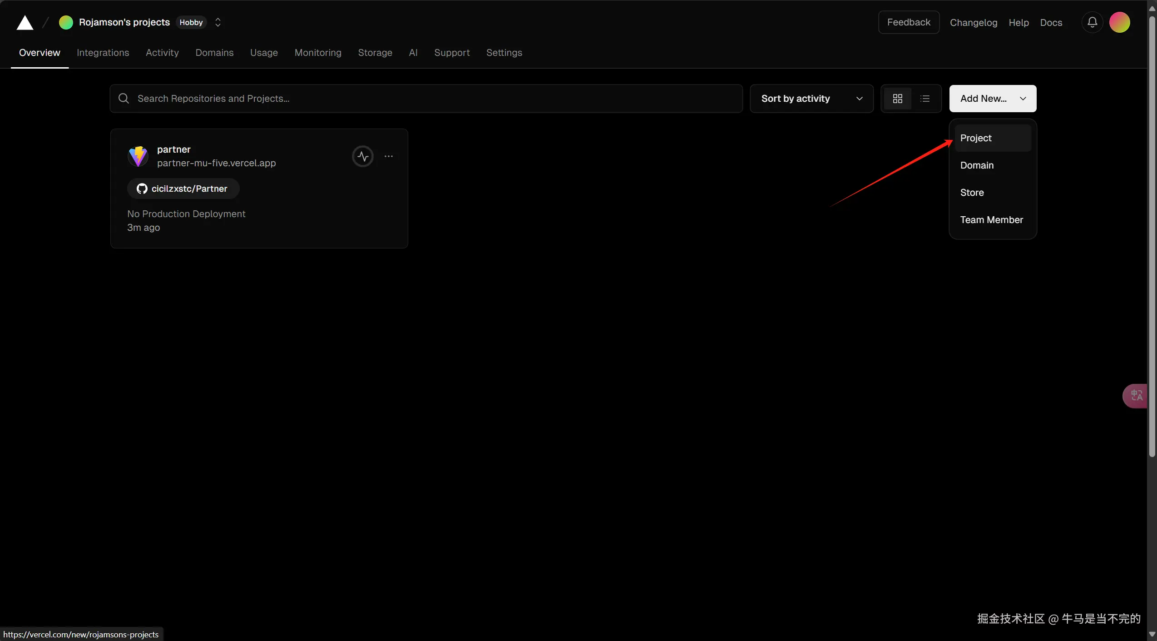Expand the team switcher chevrons

click(218, 22)
